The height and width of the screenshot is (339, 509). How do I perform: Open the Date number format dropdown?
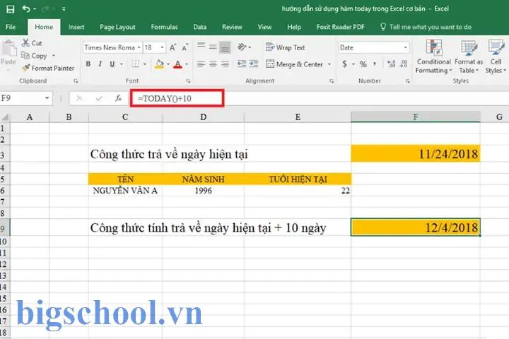point(405,47)
